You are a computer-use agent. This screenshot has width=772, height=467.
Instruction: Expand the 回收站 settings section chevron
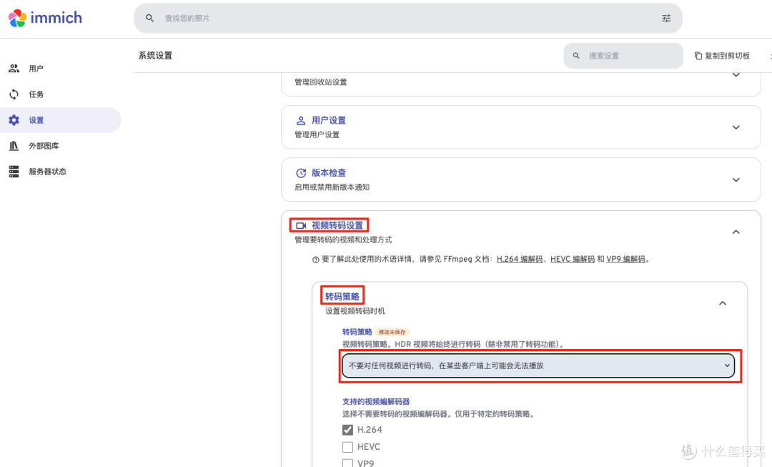click(x=736, y=75)
